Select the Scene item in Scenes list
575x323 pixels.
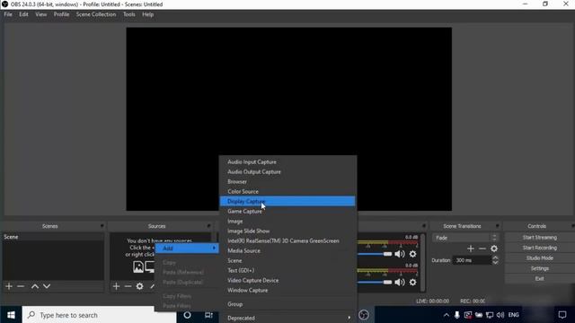click(x=54, y=237)
